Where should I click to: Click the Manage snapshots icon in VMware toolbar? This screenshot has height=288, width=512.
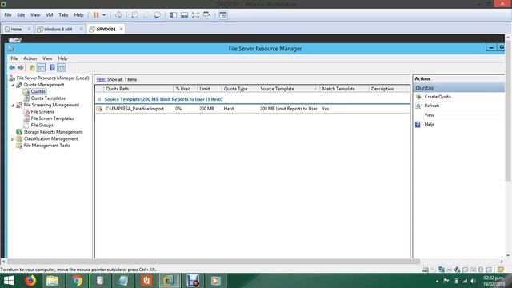pyautogui.click(x=157, y=15)
